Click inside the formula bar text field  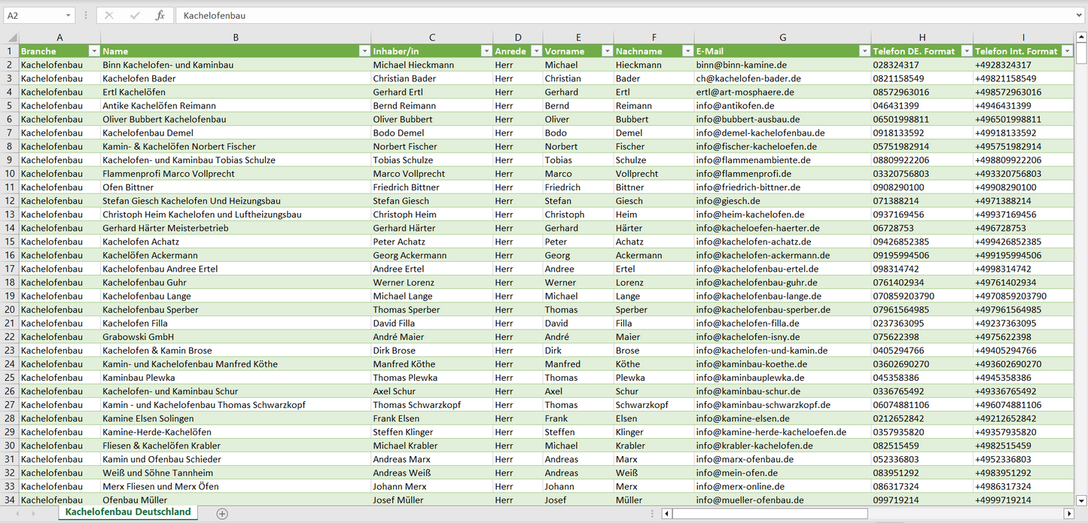(x=602, y=15)
